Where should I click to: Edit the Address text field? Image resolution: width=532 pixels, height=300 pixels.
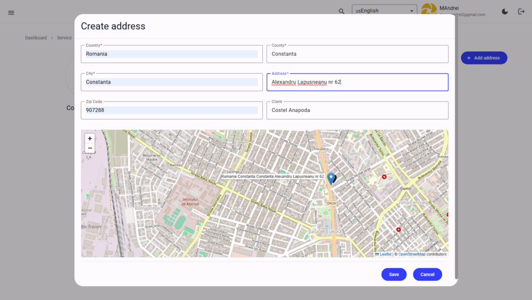tap(357, 82)
